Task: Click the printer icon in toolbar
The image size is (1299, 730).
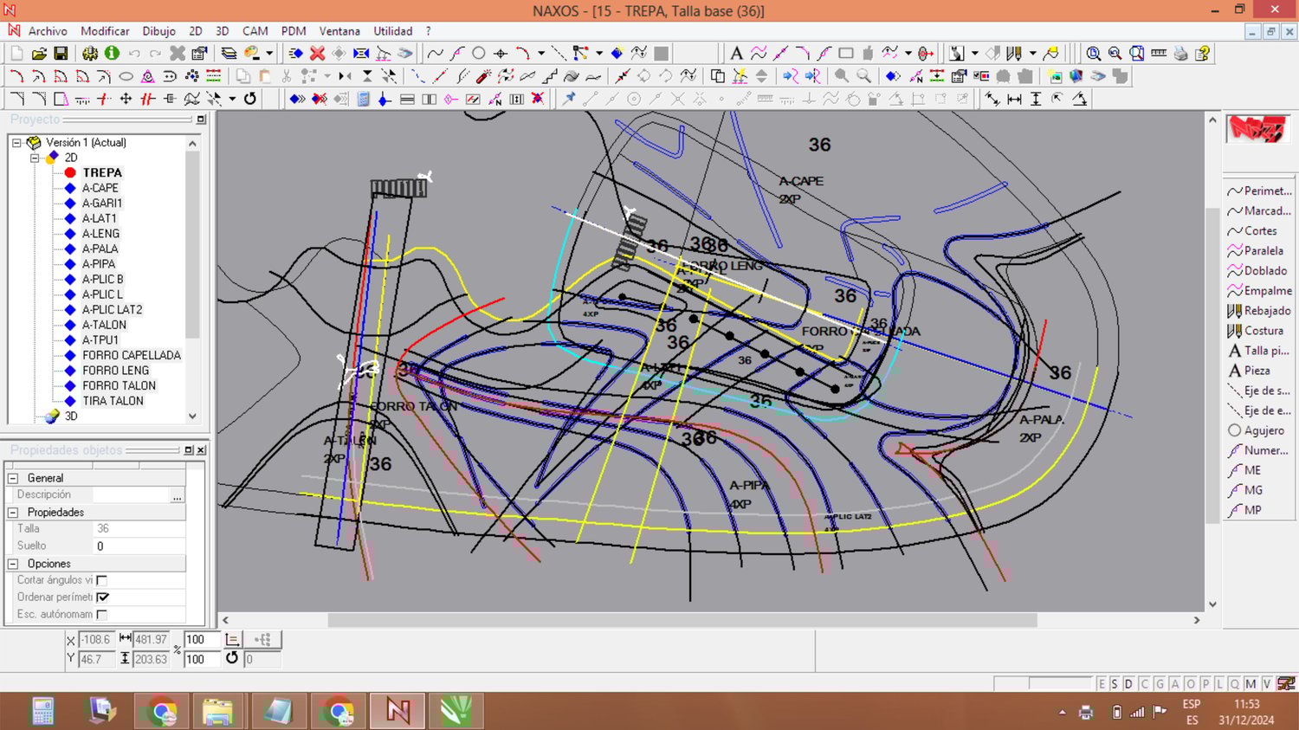Action: pyautogui.click(x=1180, y=54)
